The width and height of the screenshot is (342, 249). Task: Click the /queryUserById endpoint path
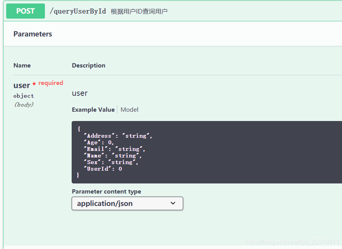tap(78, 11)
